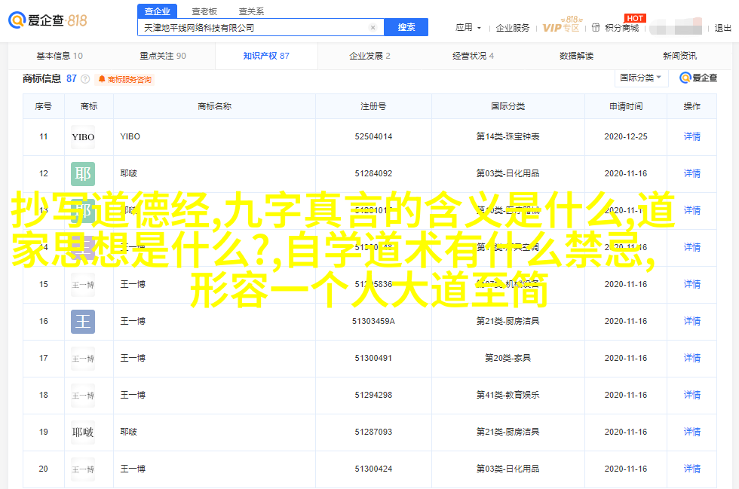Screen dimensions: 739x489
Task: Switch to 经营状况 4 tab
Action: [473, 56]
